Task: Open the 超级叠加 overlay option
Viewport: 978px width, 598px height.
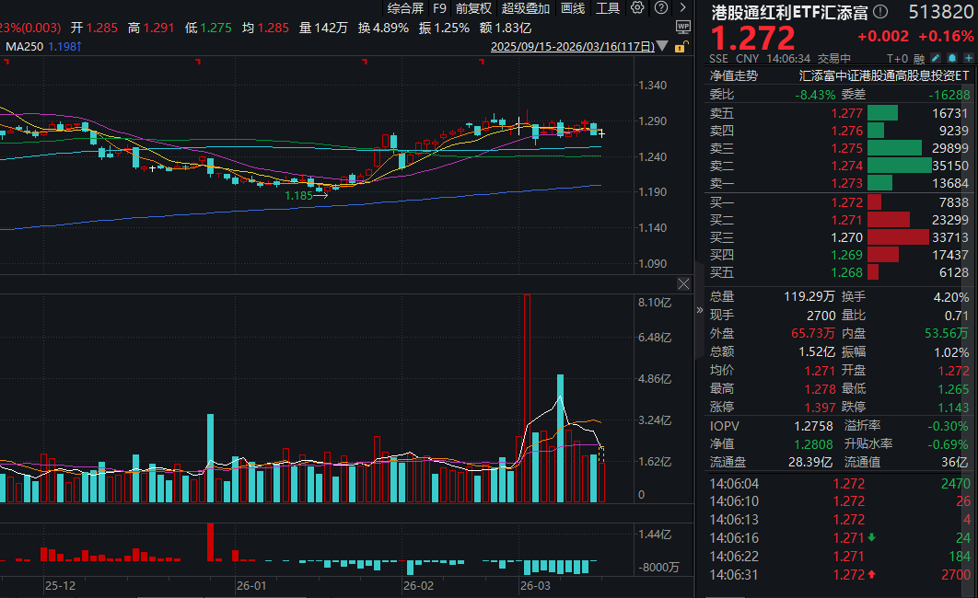Action: pos(525,8)
